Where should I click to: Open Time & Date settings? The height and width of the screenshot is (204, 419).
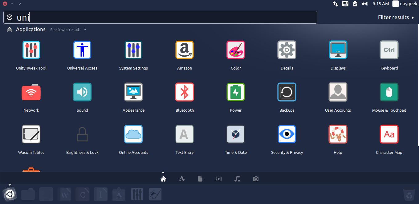(236, 134)
